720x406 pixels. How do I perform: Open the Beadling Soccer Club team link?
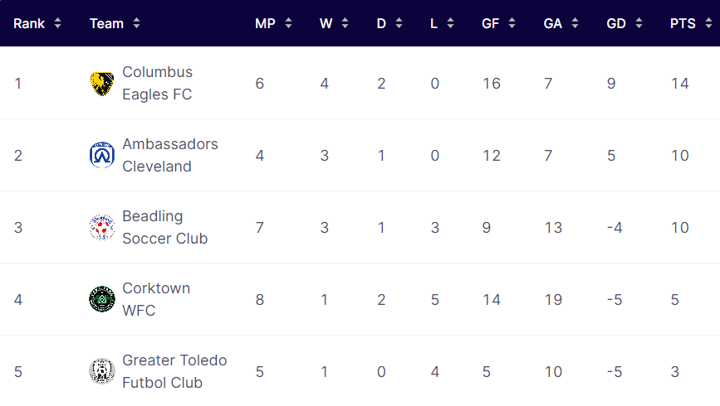[x=165, y=227]
